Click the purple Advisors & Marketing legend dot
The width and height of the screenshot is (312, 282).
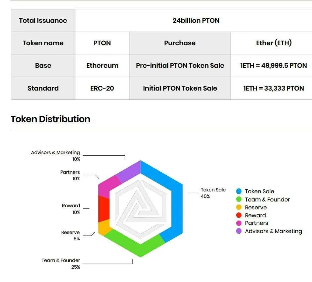[239, 231]
